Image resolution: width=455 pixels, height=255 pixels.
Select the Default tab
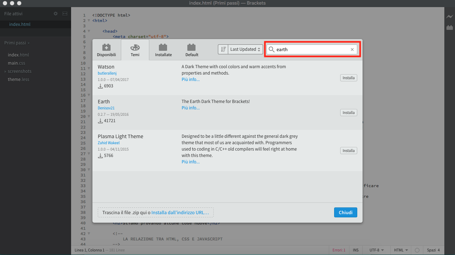(192, 50)
